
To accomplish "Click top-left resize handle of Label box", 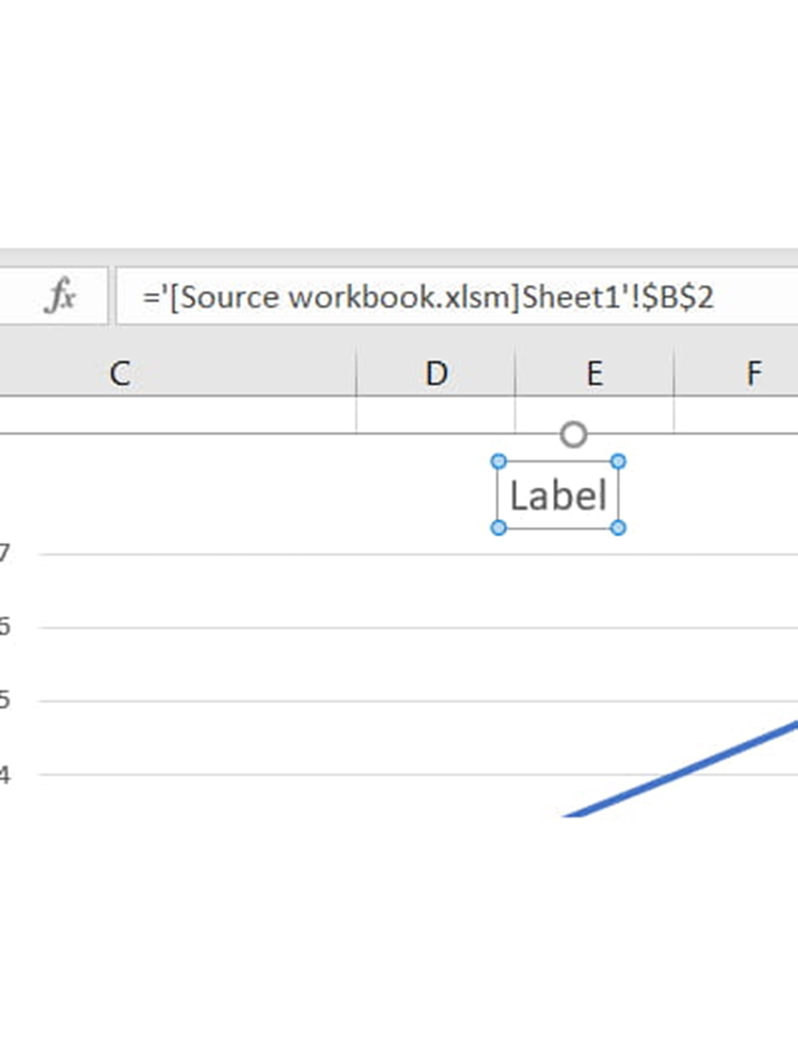I will [498, 462].
